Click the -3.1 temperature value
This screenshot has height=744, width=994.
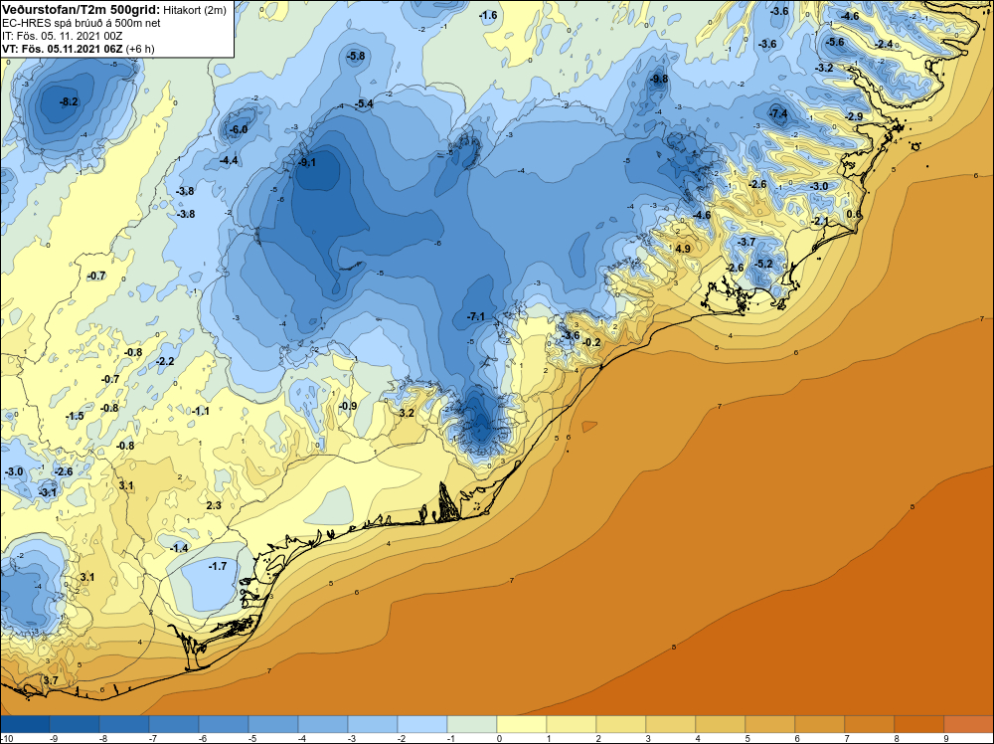pos(47,492)
